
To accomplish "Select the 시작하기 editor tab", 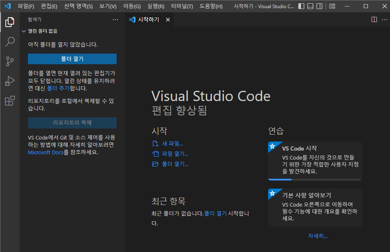I will click(149, 20).
